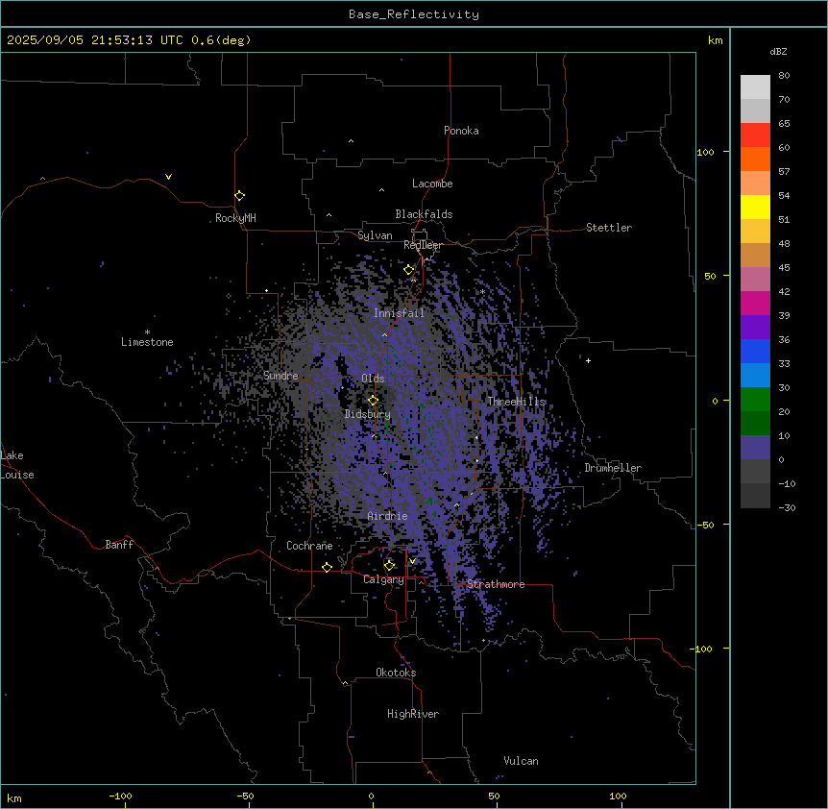
Task: Click the 2025/09/05 21:53:13 UTC timestamp
Action: (x=94, y=40)
